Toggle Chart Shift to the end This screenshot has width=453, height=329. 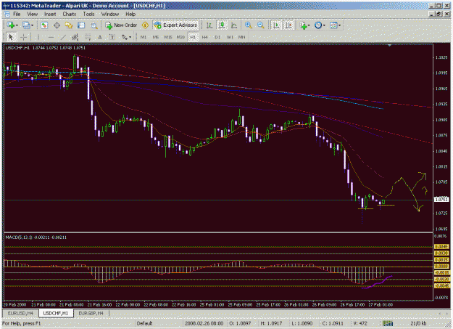click(288, 25)
